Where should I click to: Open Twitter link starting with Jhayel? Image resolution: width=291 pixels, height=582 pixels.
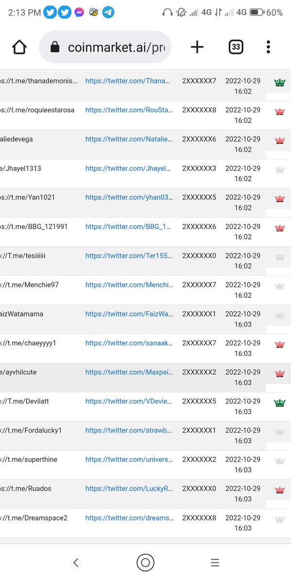(128, 168)
